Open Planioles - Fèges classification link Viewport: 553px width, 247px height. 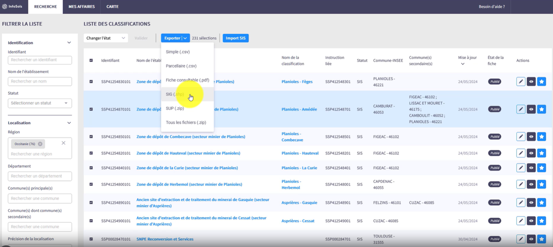point(297,81)
